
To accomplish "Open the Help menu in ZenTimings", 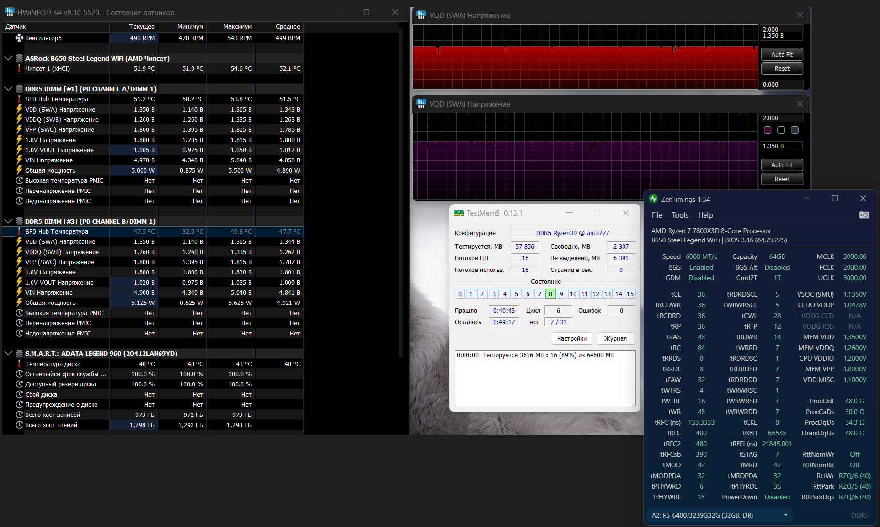I will (x=705, y=215).
